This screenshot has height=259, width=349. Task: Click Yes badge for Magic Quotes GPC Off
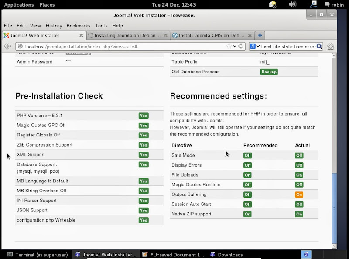(x=144, y=125)
